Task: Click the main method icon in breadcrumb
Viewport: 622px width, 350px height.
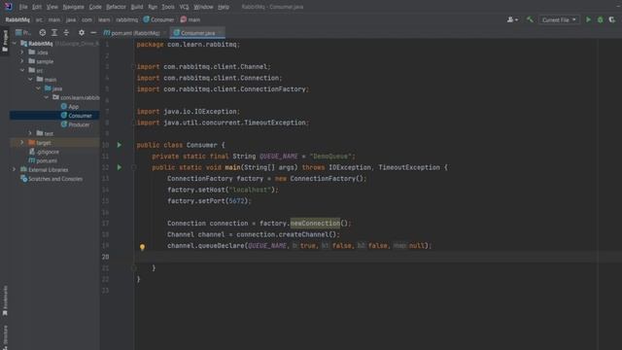Action: [184, 19]
